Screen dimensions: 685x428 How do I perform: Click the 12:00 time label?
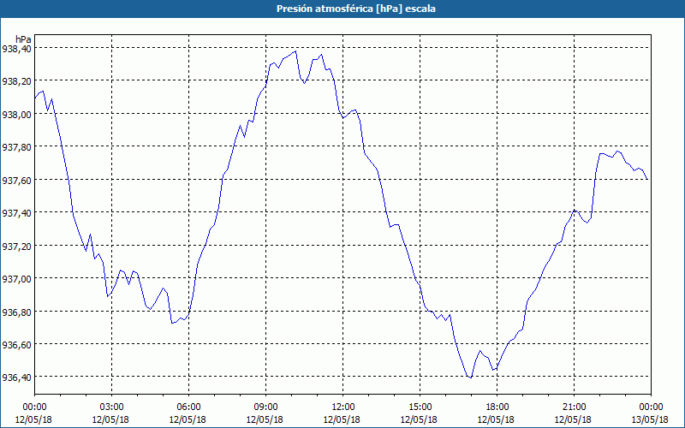coord(342,407)
